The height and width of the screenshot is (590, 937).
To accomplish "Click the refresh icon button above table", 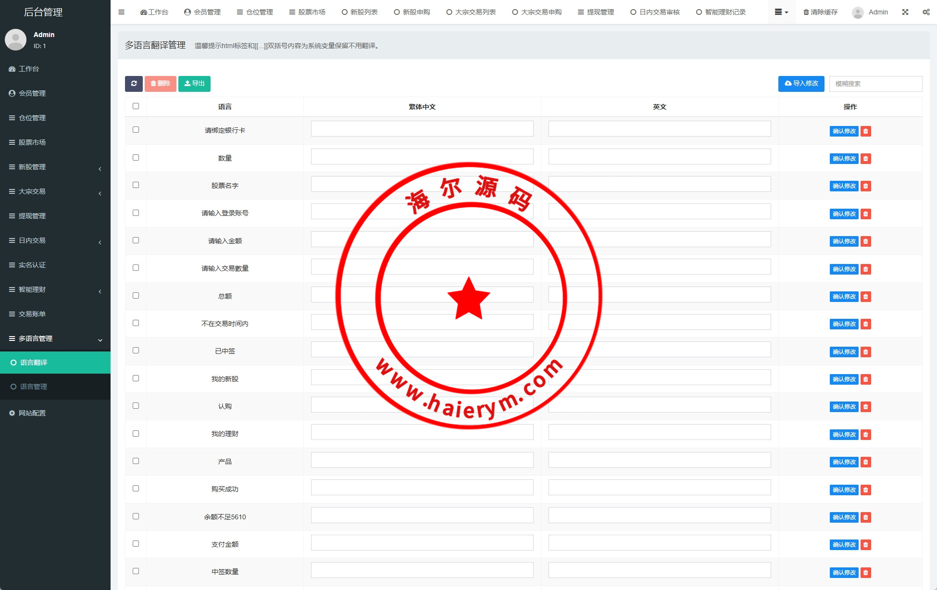I will click(134, 84).
